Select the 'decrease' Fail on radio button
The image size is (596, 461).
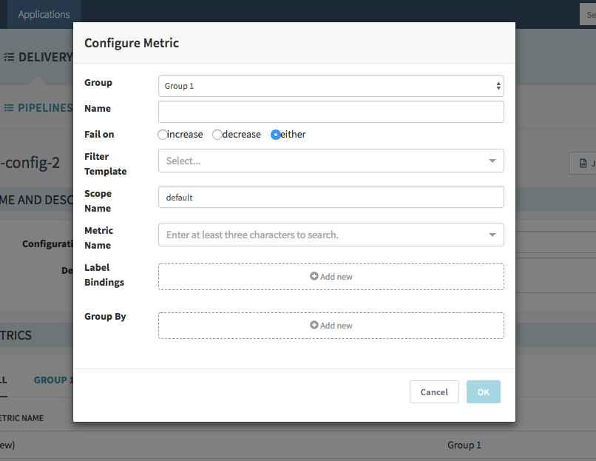(217, 135)
